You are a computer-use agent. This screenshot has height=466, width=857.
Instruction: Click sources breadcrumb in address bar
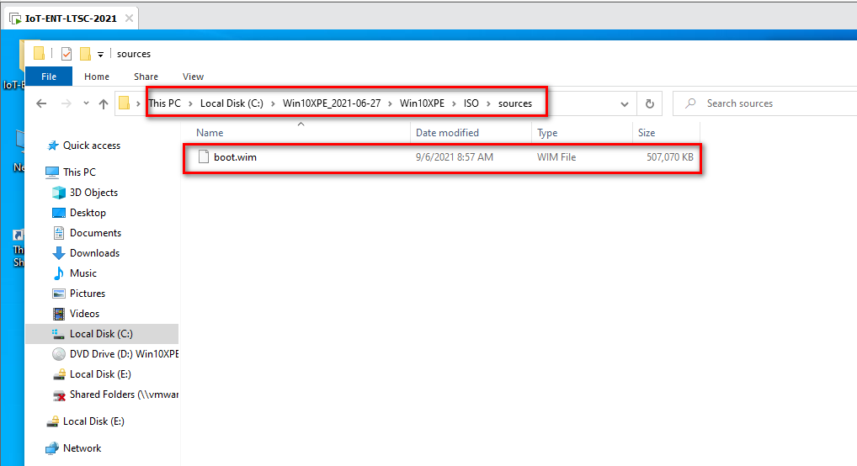click(x=515, y=103)
